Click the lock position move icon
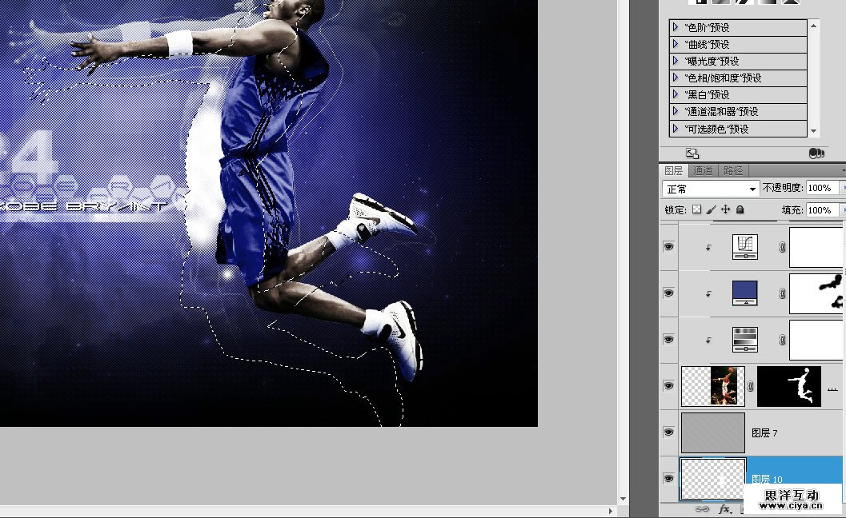Image resolution: width=846 pixels, height=518 pixels. click(725, 209)
